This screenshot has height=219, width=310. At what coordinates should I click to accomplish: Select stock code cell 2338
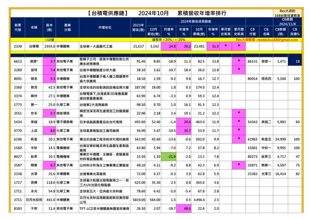(x=18, y=174)
